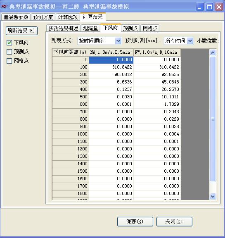This screenshot has width=225, height=238.
Task: Click column header NW,1.8m/s,D,5min
Action: (111, 52)
